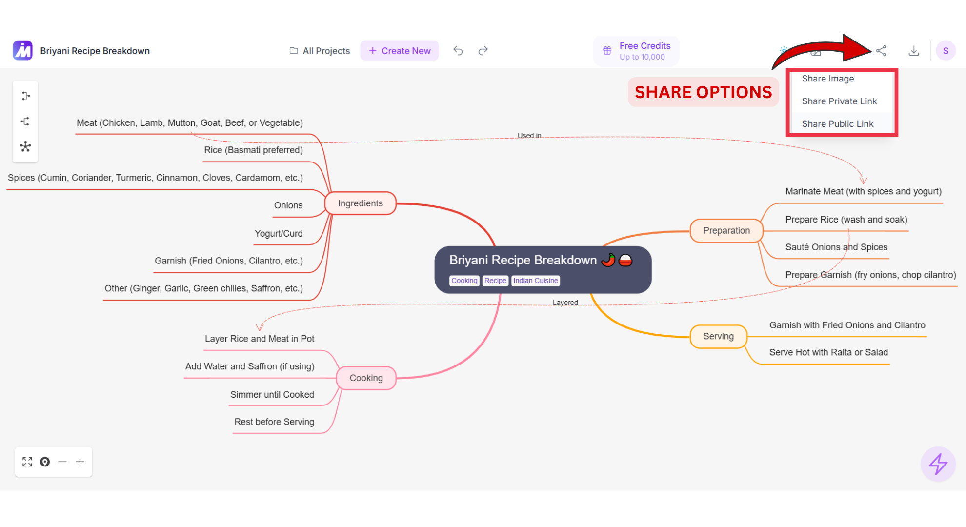This screenshot has height=527, width=966.
Task: Choose Share Image from share menu
Action: 828,79
